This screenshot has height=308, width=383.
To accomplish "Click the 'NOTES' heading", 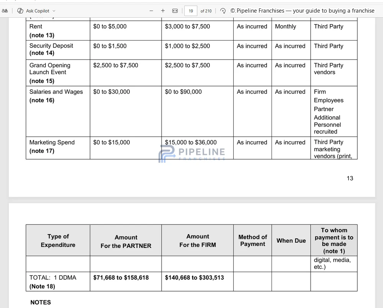I will 41,302.
